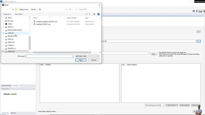Open the WIN (C:) drive
Image resolution: width=205 pixels, height=115 pixels.
tap(11, 27)
